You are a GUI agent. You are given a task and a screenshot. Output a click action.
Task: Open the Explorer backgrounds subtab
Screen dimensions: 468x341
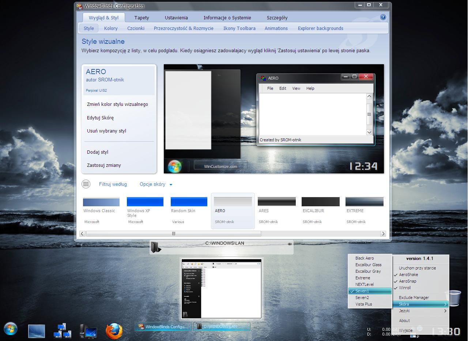coord(321,28)
